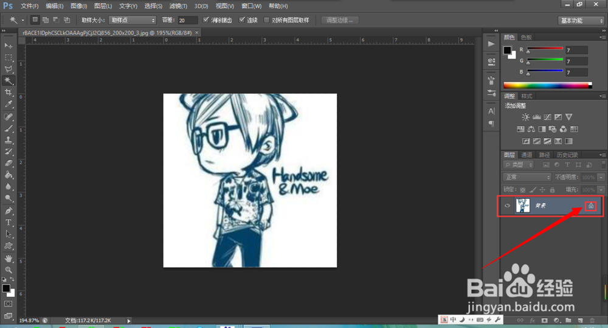Toggle the 消除锯齿 anti-alias checkbox
Image resolution: width=608 pixels, height=328 pixels.
coord(206,20)
